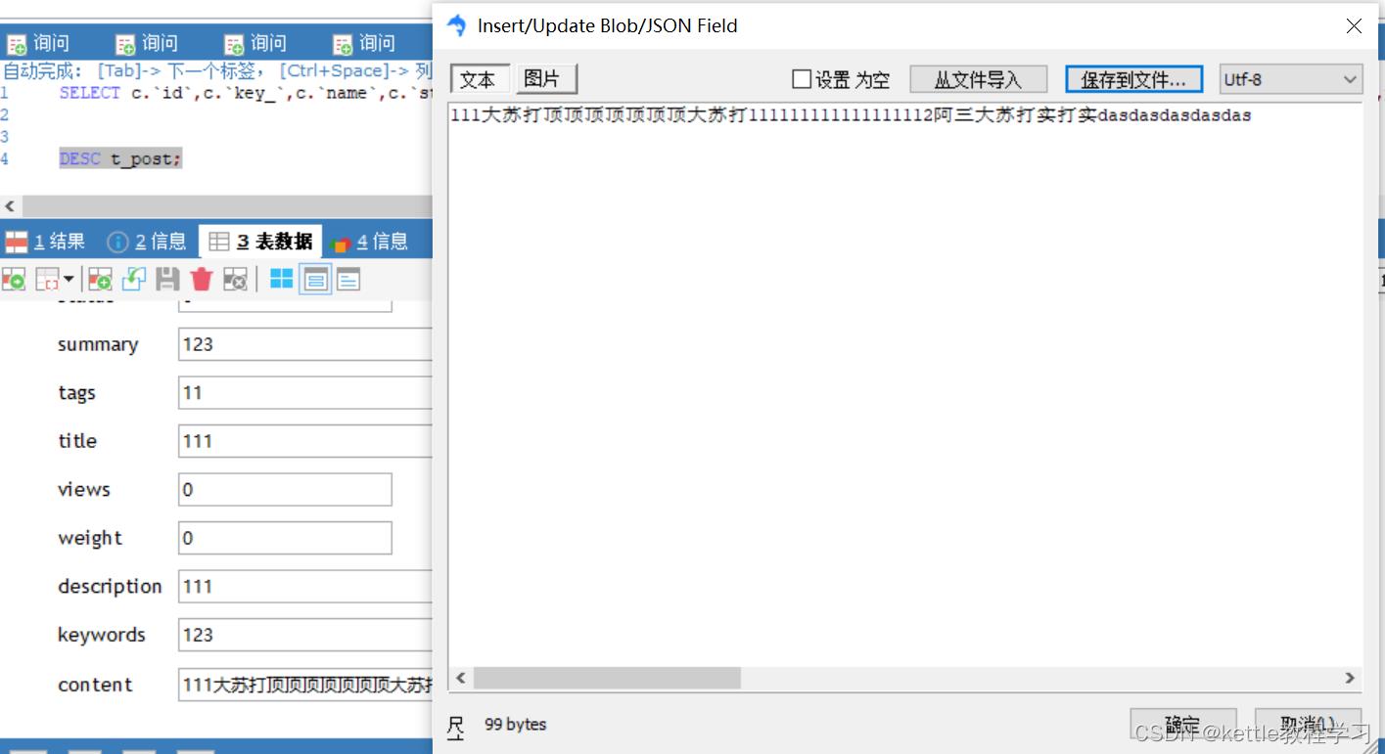1385x754 pixels.
Task: Switch to text view icon
Action: tap(348, 280)
